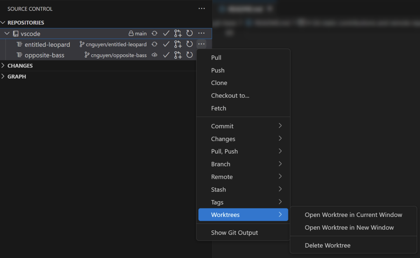This screenshot has height=258, width=420.
Task: Click commit checkmark on entitled-leopard worktree
Action: [x=166, y=44]
